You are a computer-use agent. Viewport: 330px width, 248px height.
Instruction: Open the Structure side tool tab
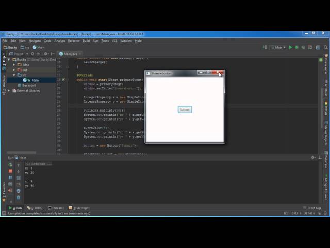4,85
